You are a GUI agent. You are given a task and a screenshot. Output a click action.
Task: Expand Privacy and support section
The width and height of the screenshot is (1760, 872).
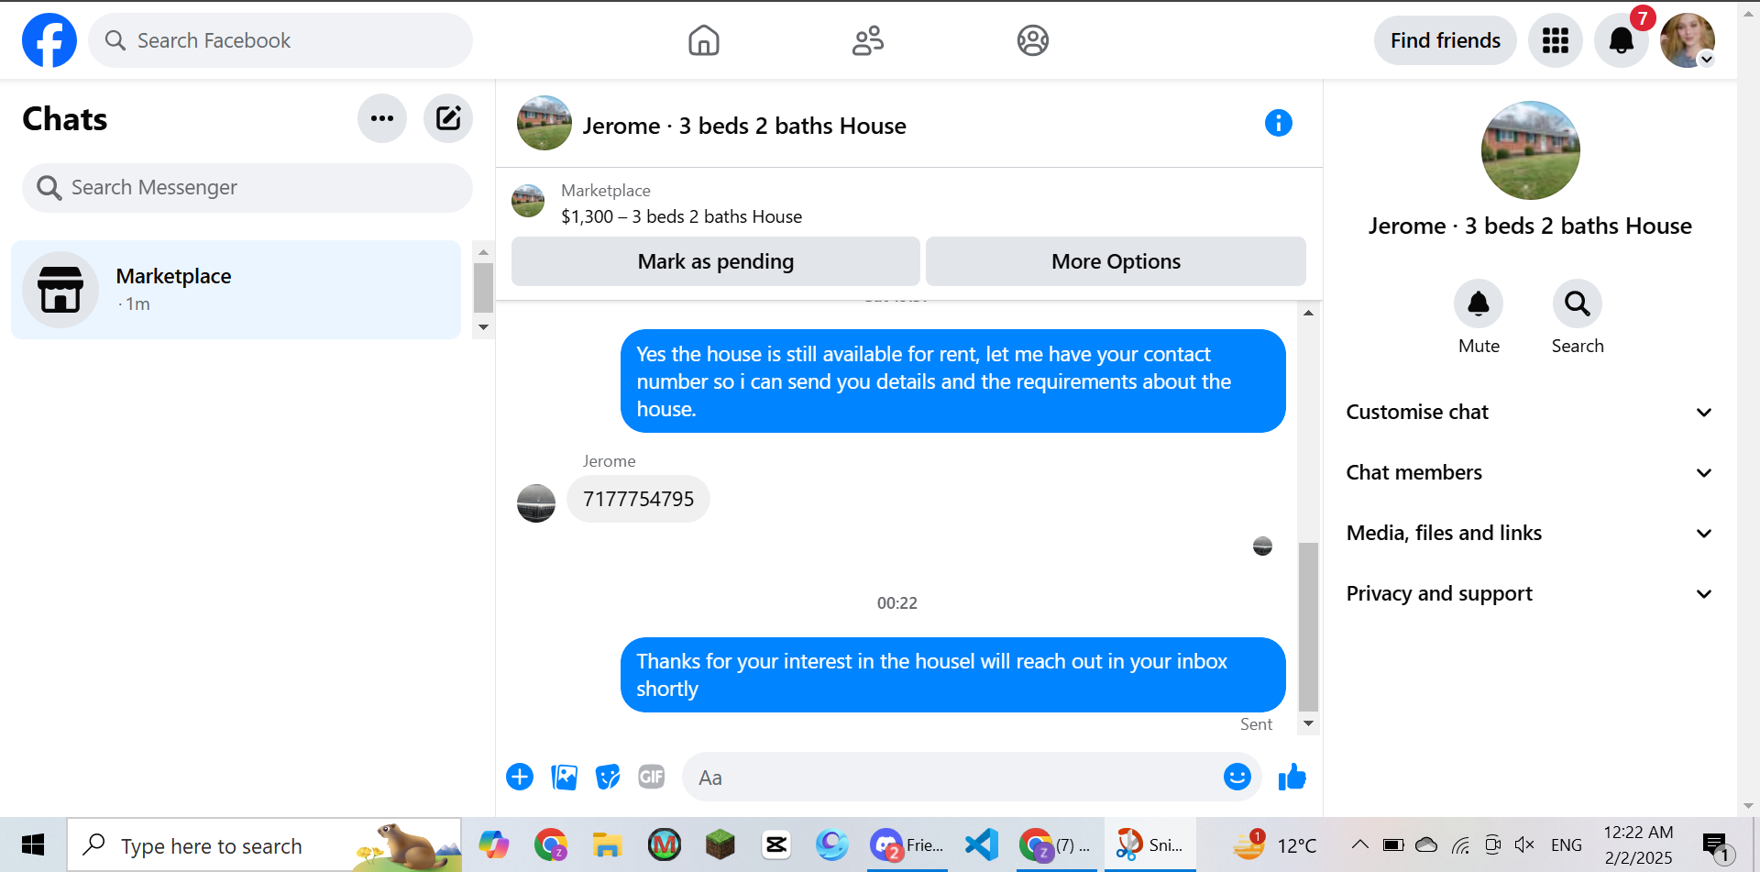click(1529, 594)
